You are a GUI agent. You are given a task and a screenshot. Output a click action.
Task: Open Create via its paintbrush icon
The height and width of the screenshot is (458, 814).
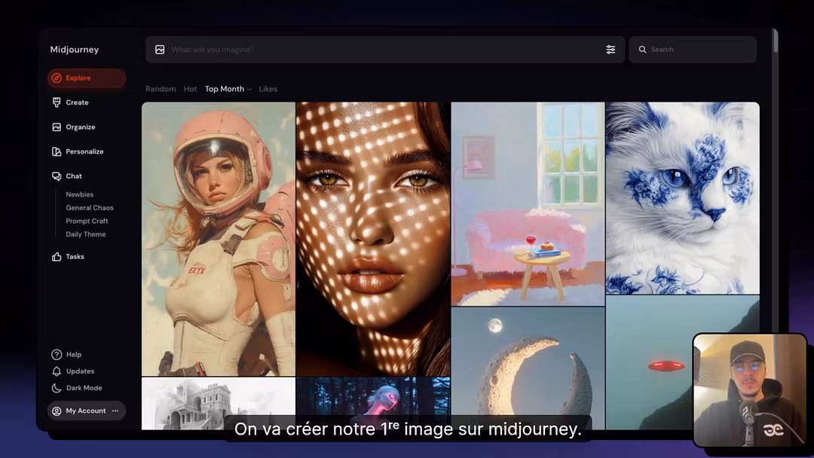pyautogui.click(x=57, y=102)
